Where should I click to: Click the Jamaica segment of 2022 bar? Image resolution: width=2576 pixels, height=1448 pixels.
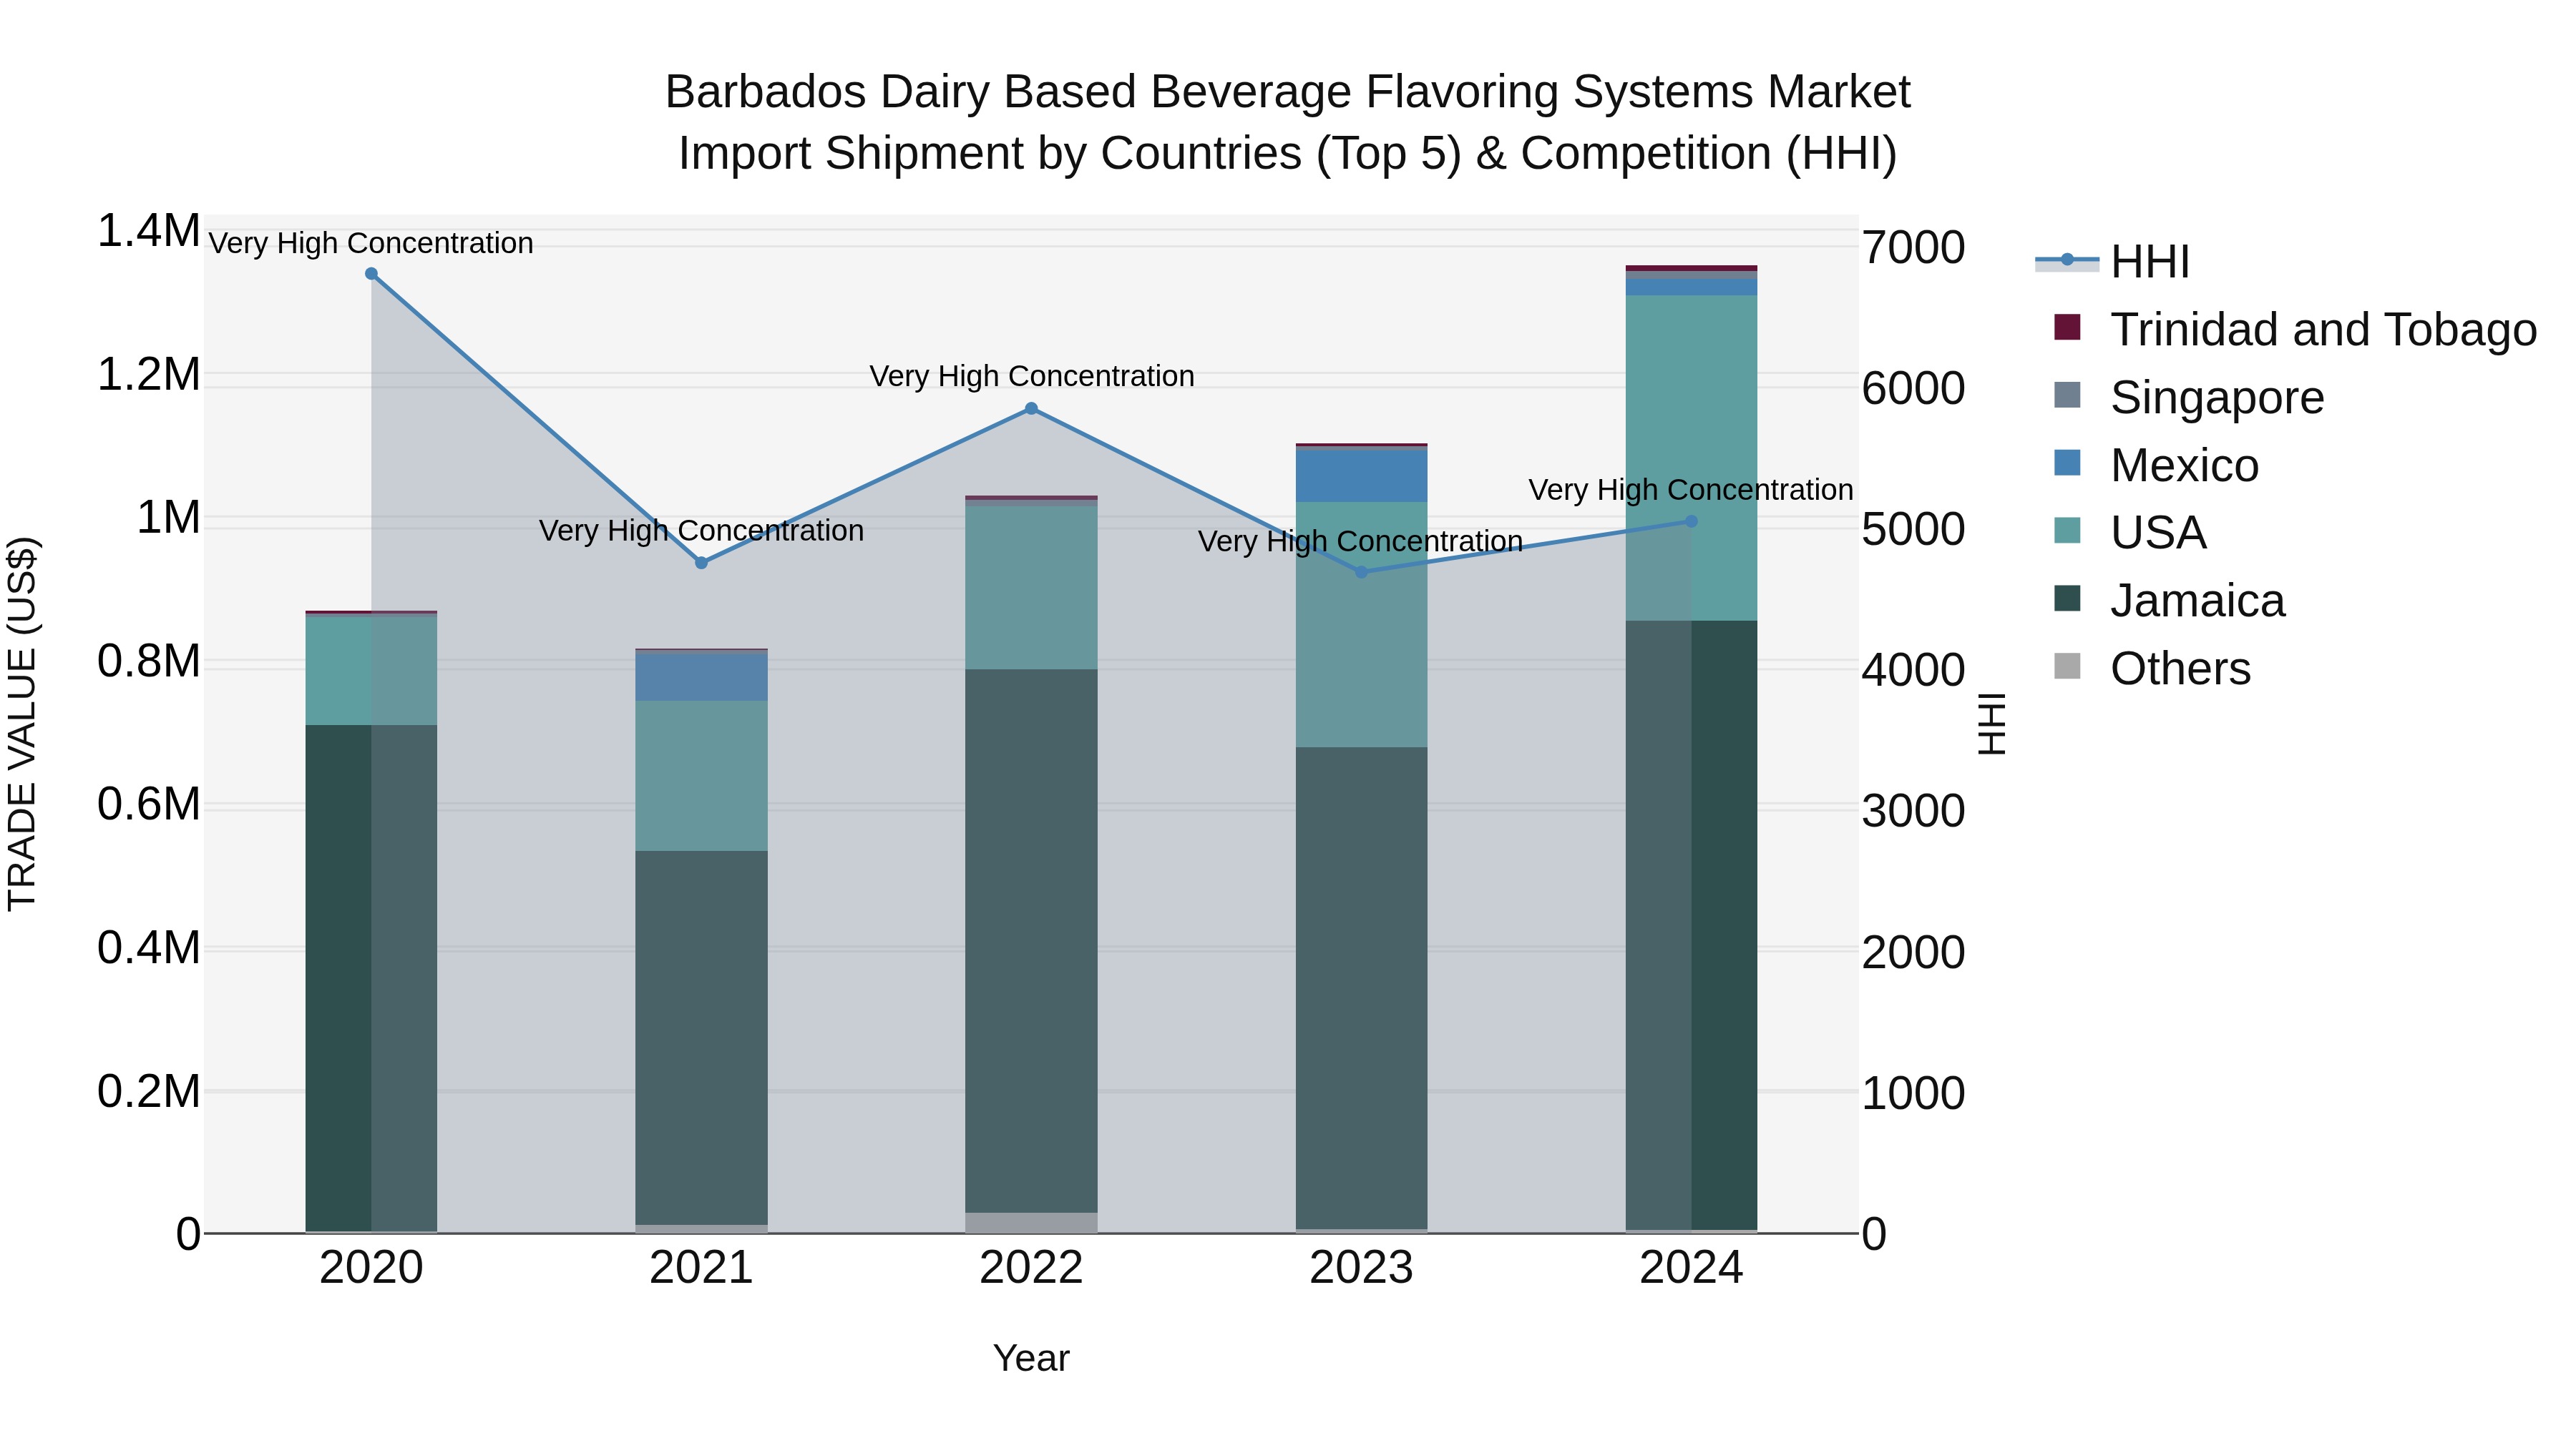1031,940
